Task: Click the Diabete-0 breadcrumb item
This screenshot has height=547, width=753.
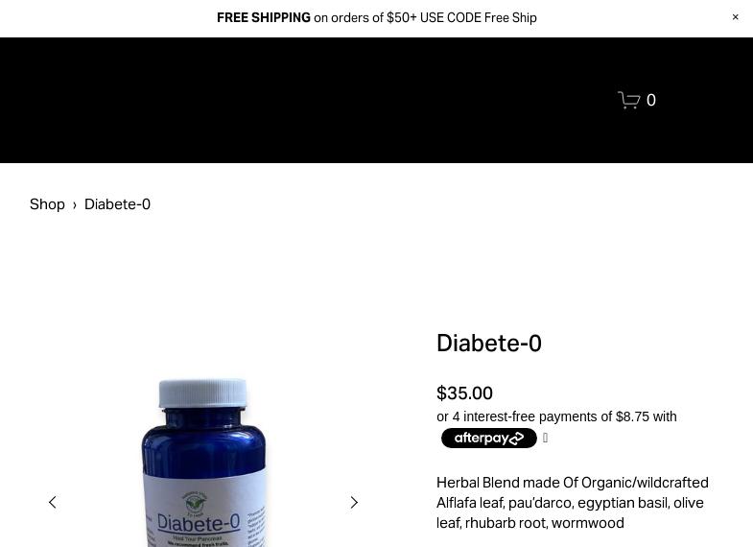Action: [118, 204]
